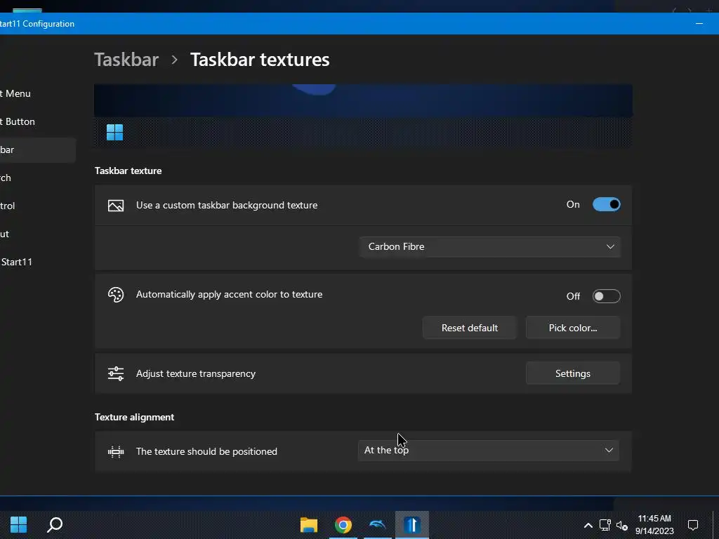Click the 'Texture alignment' section heading
This screenshot has height=539, width=719.
point(134,417)
